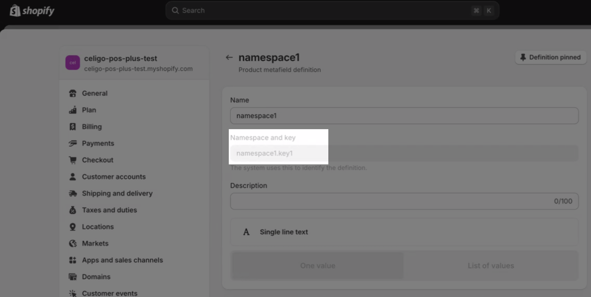Click the Checkout cart icon
The image size is (591, 297).
pyautogui.click(x=73, y=160)
